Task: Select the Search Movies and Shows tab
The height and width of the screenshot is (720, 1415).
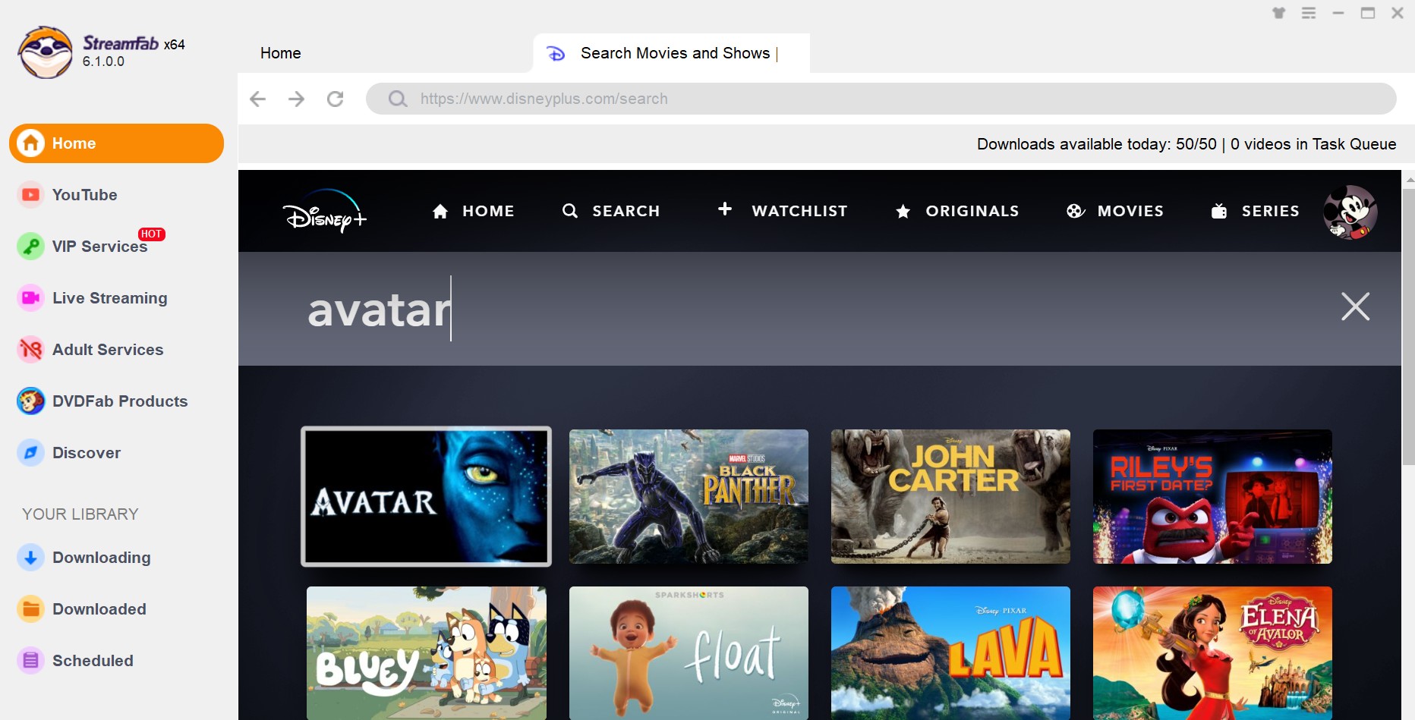Action: pyautogui.click(x=672, y=53)
